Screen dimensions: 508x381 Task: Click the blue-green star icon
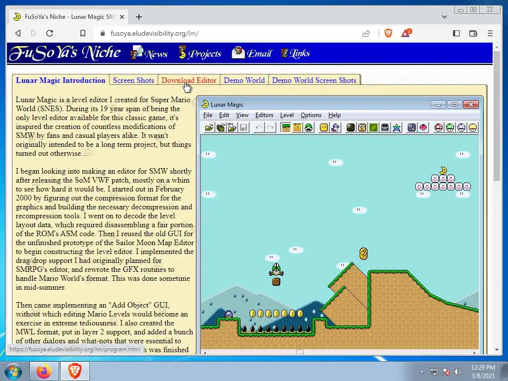pyautogui.click(x=396, y=127)
